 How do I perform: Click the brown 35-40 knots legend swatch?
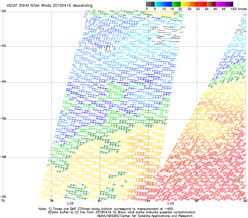211,4
